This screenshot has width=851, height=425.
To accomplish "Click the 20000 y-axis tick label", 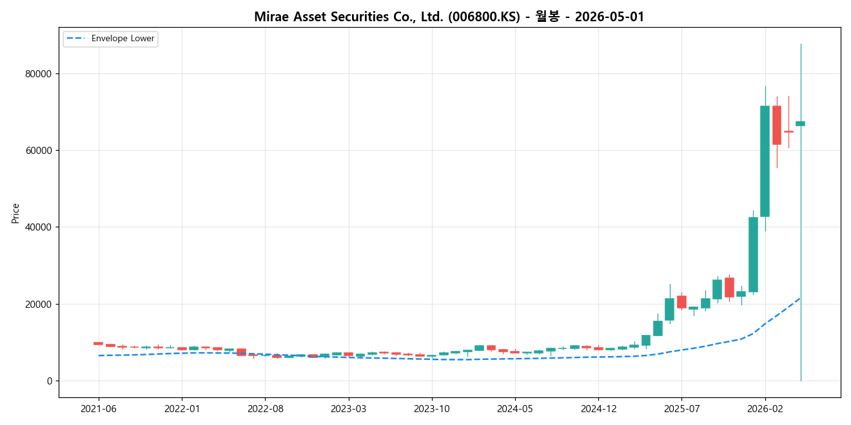I will 39,305.
